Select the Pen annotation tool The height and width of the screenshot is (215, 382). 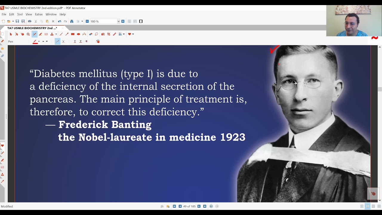(x=35, y=34)
